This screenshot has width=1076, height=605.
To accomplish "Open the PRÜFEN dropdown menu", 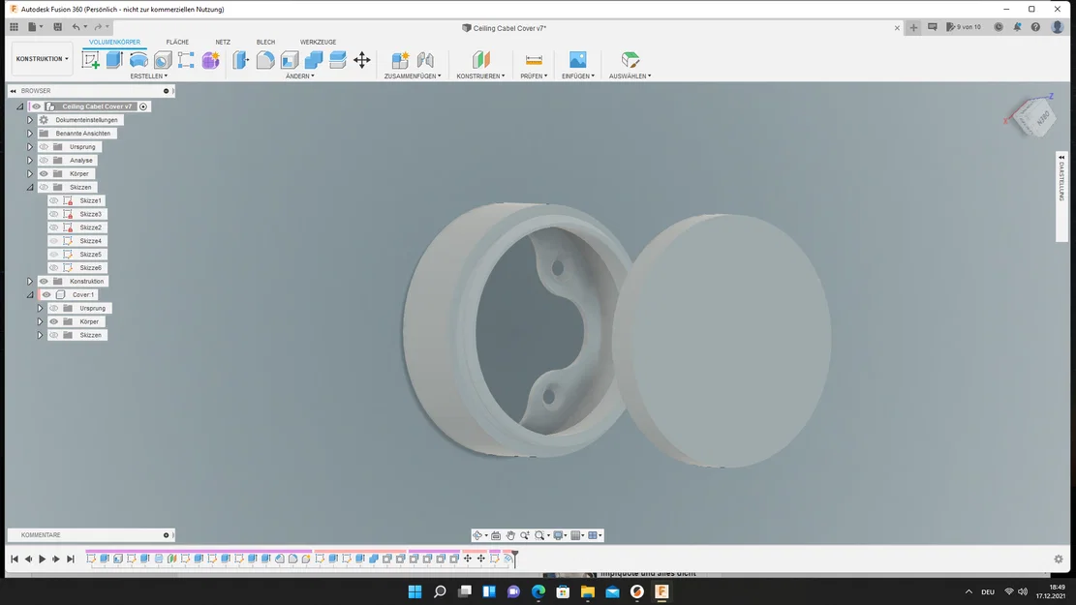I will click(534, 76).
